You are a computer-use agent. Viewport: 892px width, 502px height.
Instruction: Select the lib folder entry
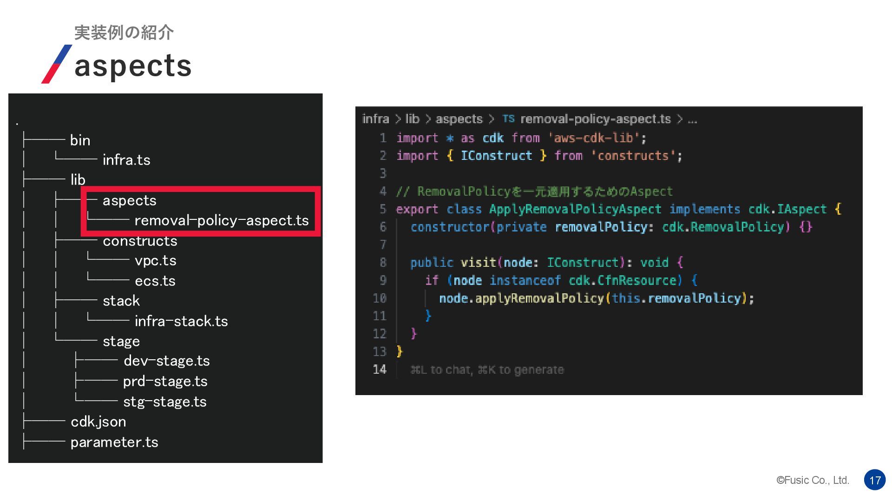(x=78, y=179)
